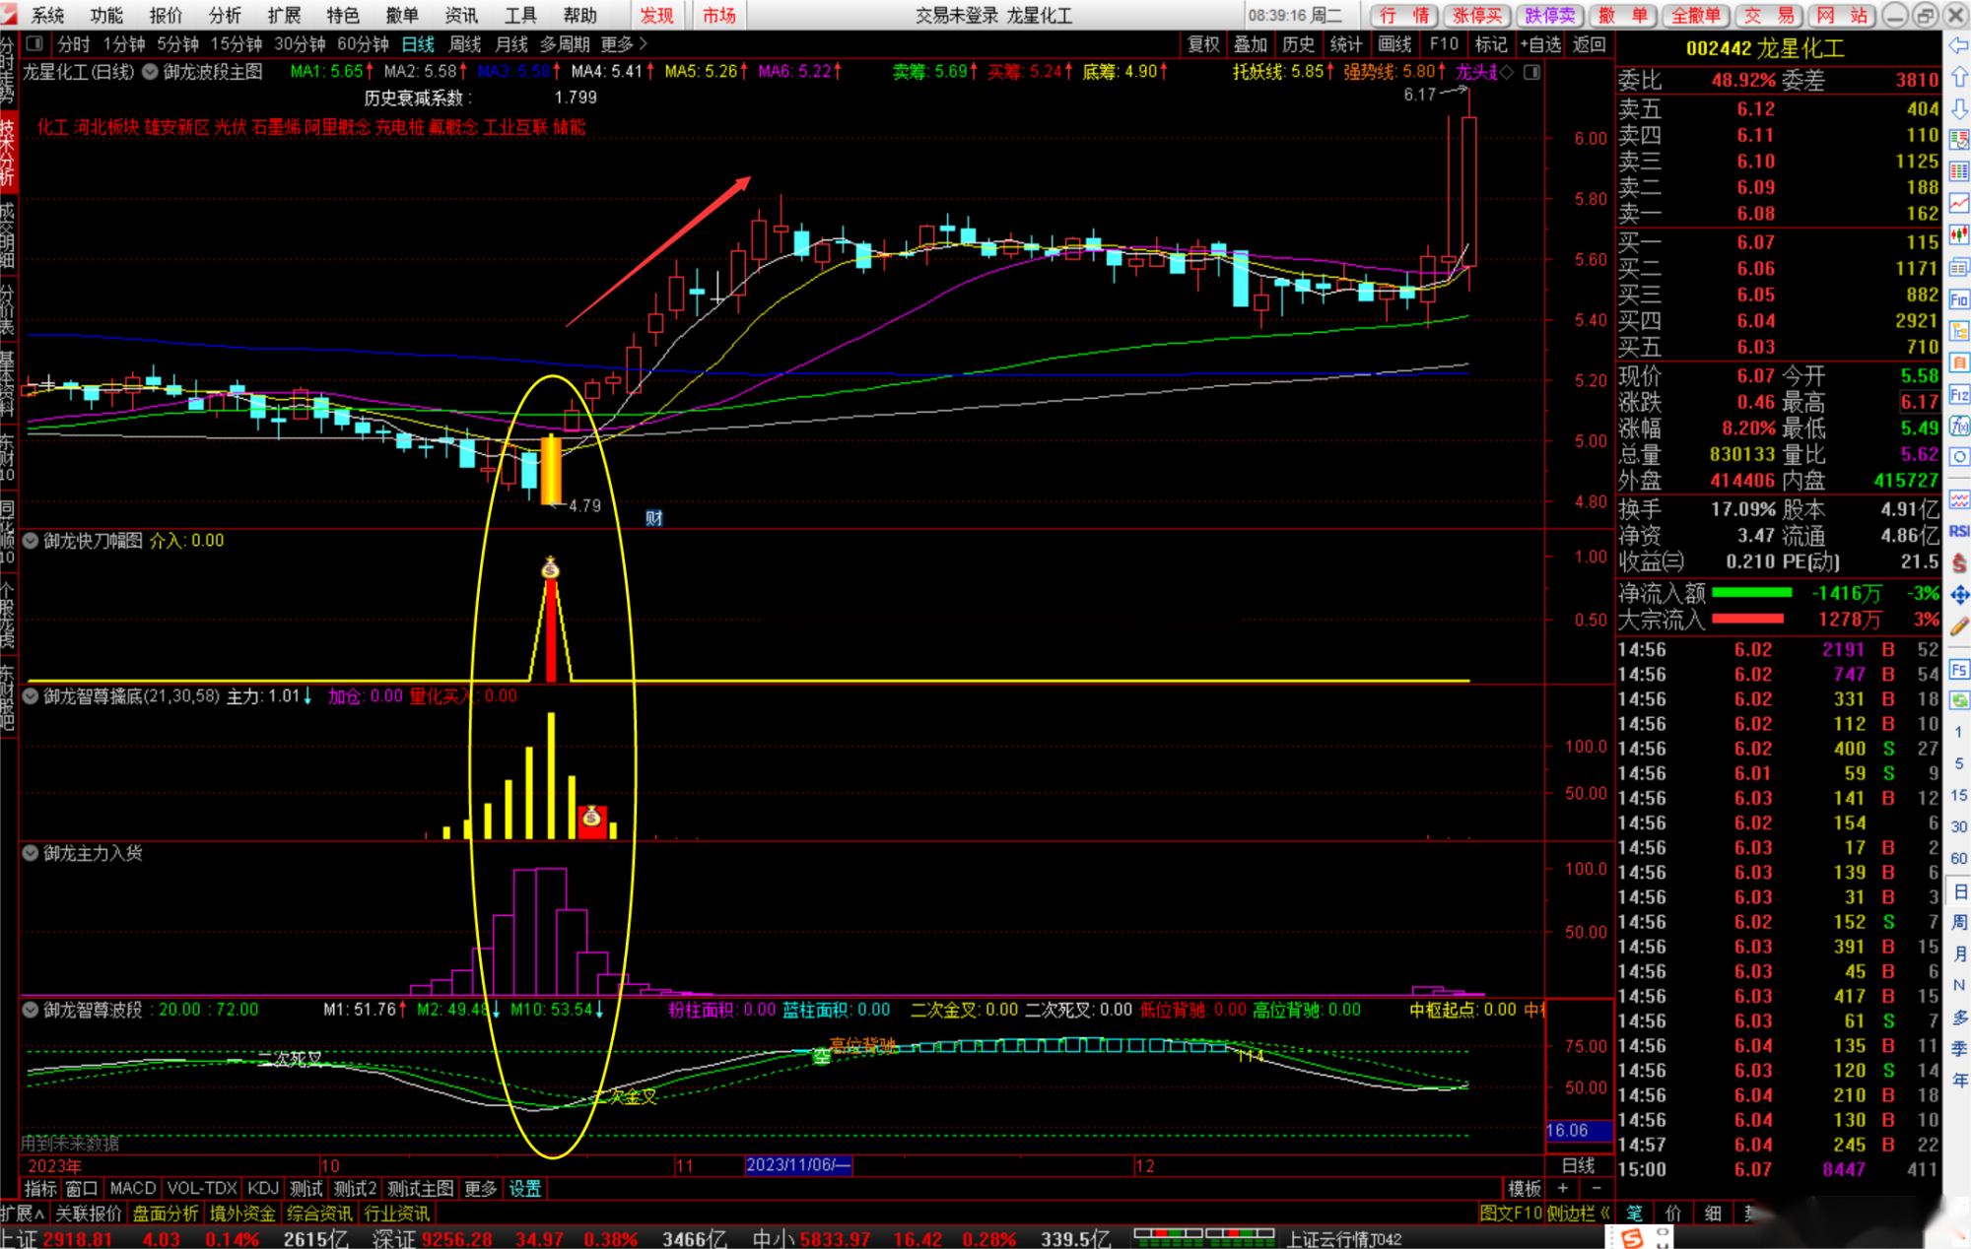Toggle the 御龙主力入货 panel circle button
The height and width of the screenshot is (1249, 1971).
tap(32, 853)
